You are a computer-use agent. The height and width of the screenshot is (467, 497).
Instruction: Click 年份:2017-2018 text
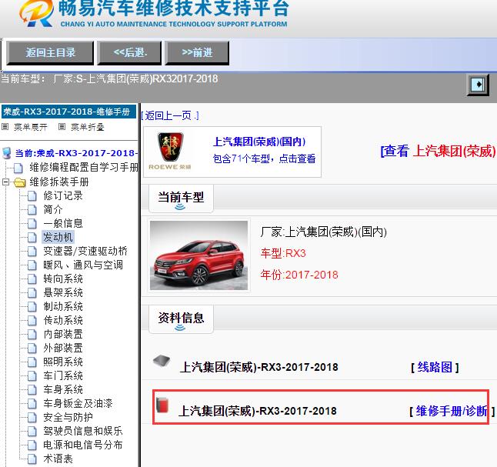[299, 275]
